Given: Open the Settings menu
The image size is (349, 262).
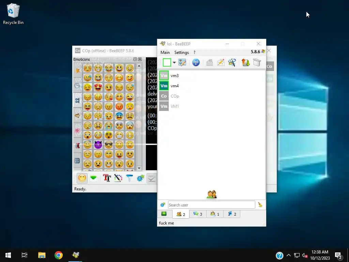Looking at the screenshot, I should coord(181,52).
